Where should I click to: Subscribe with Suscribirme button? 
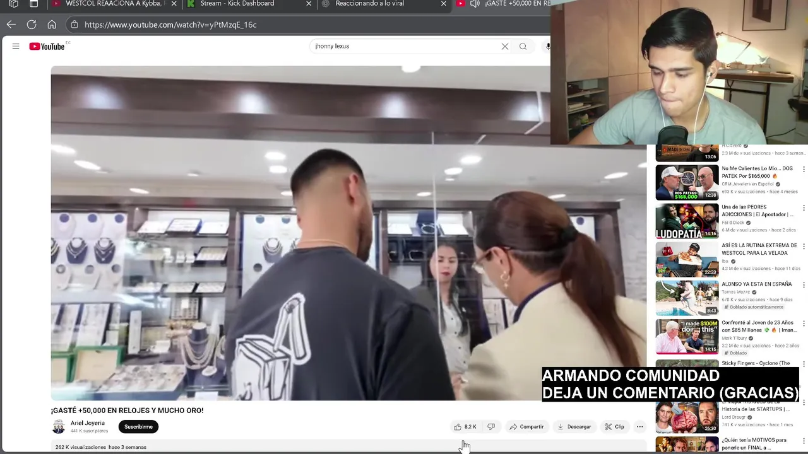(x=138, y=427)
